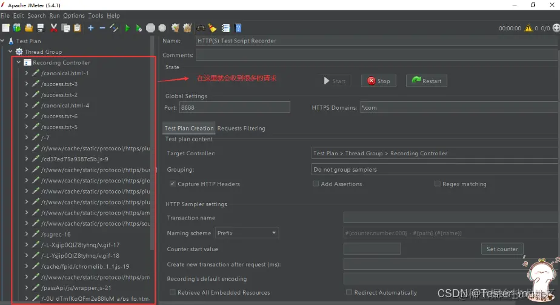Open the Templates icon in toolbar
560x305 pixels.
point(17,28)
